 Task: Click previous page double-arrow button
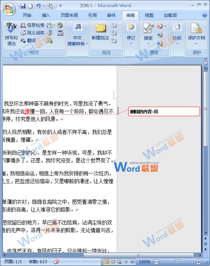point(205,238)
